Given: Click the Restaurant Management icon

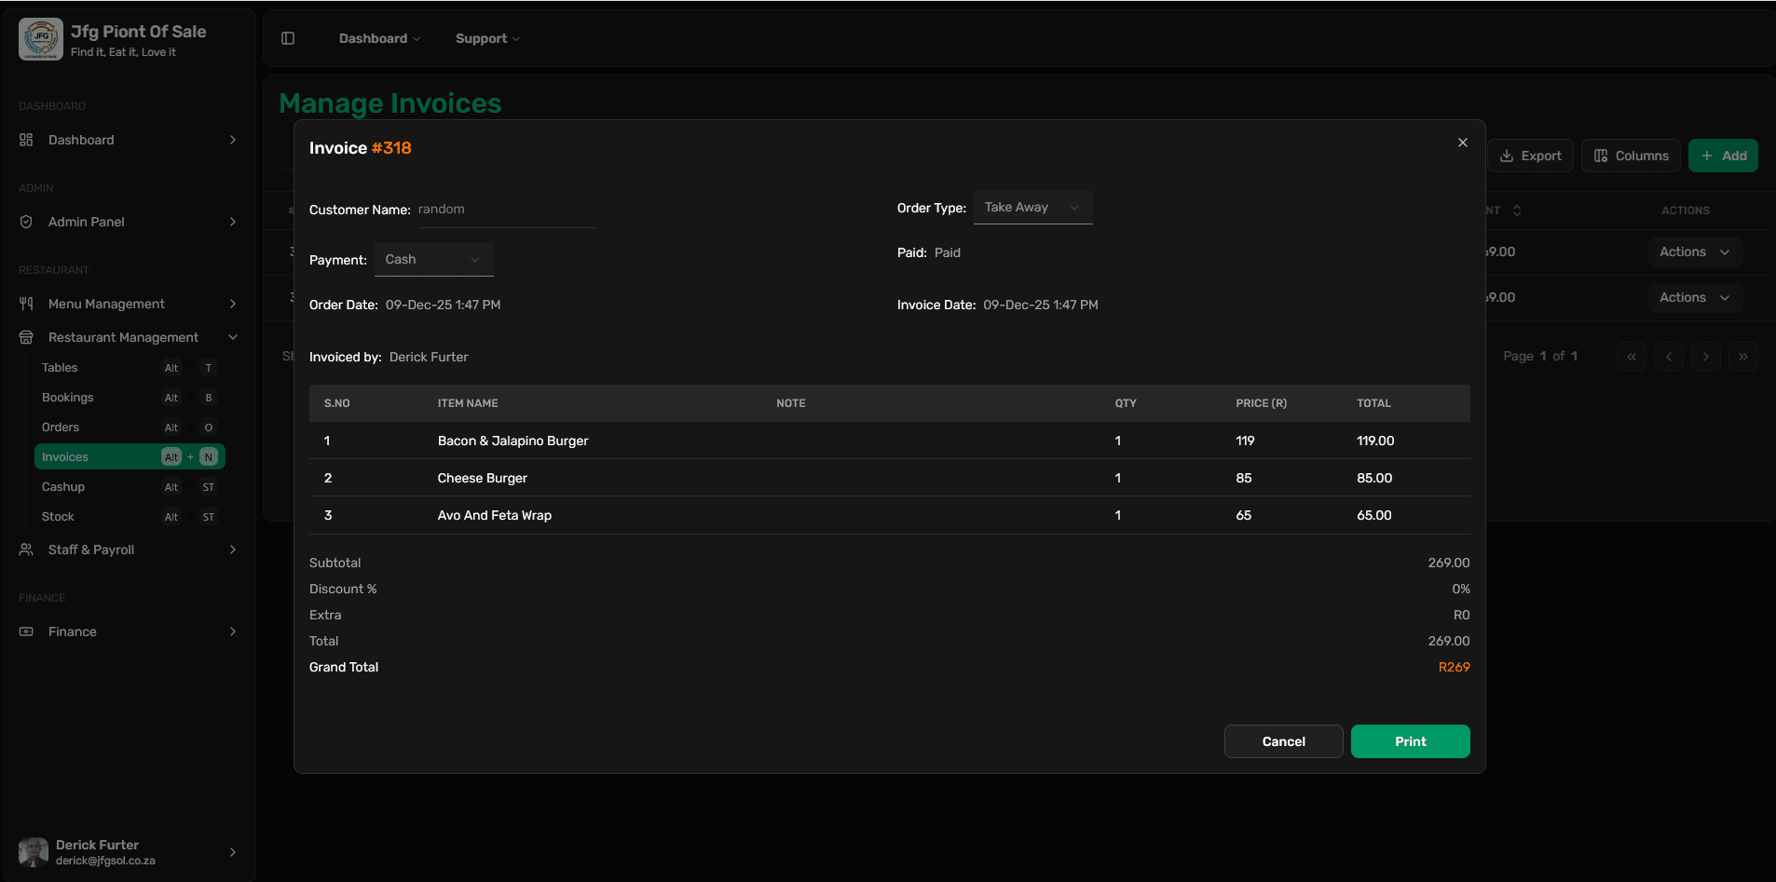Looking at the screenshot, I should click(25, 337).
